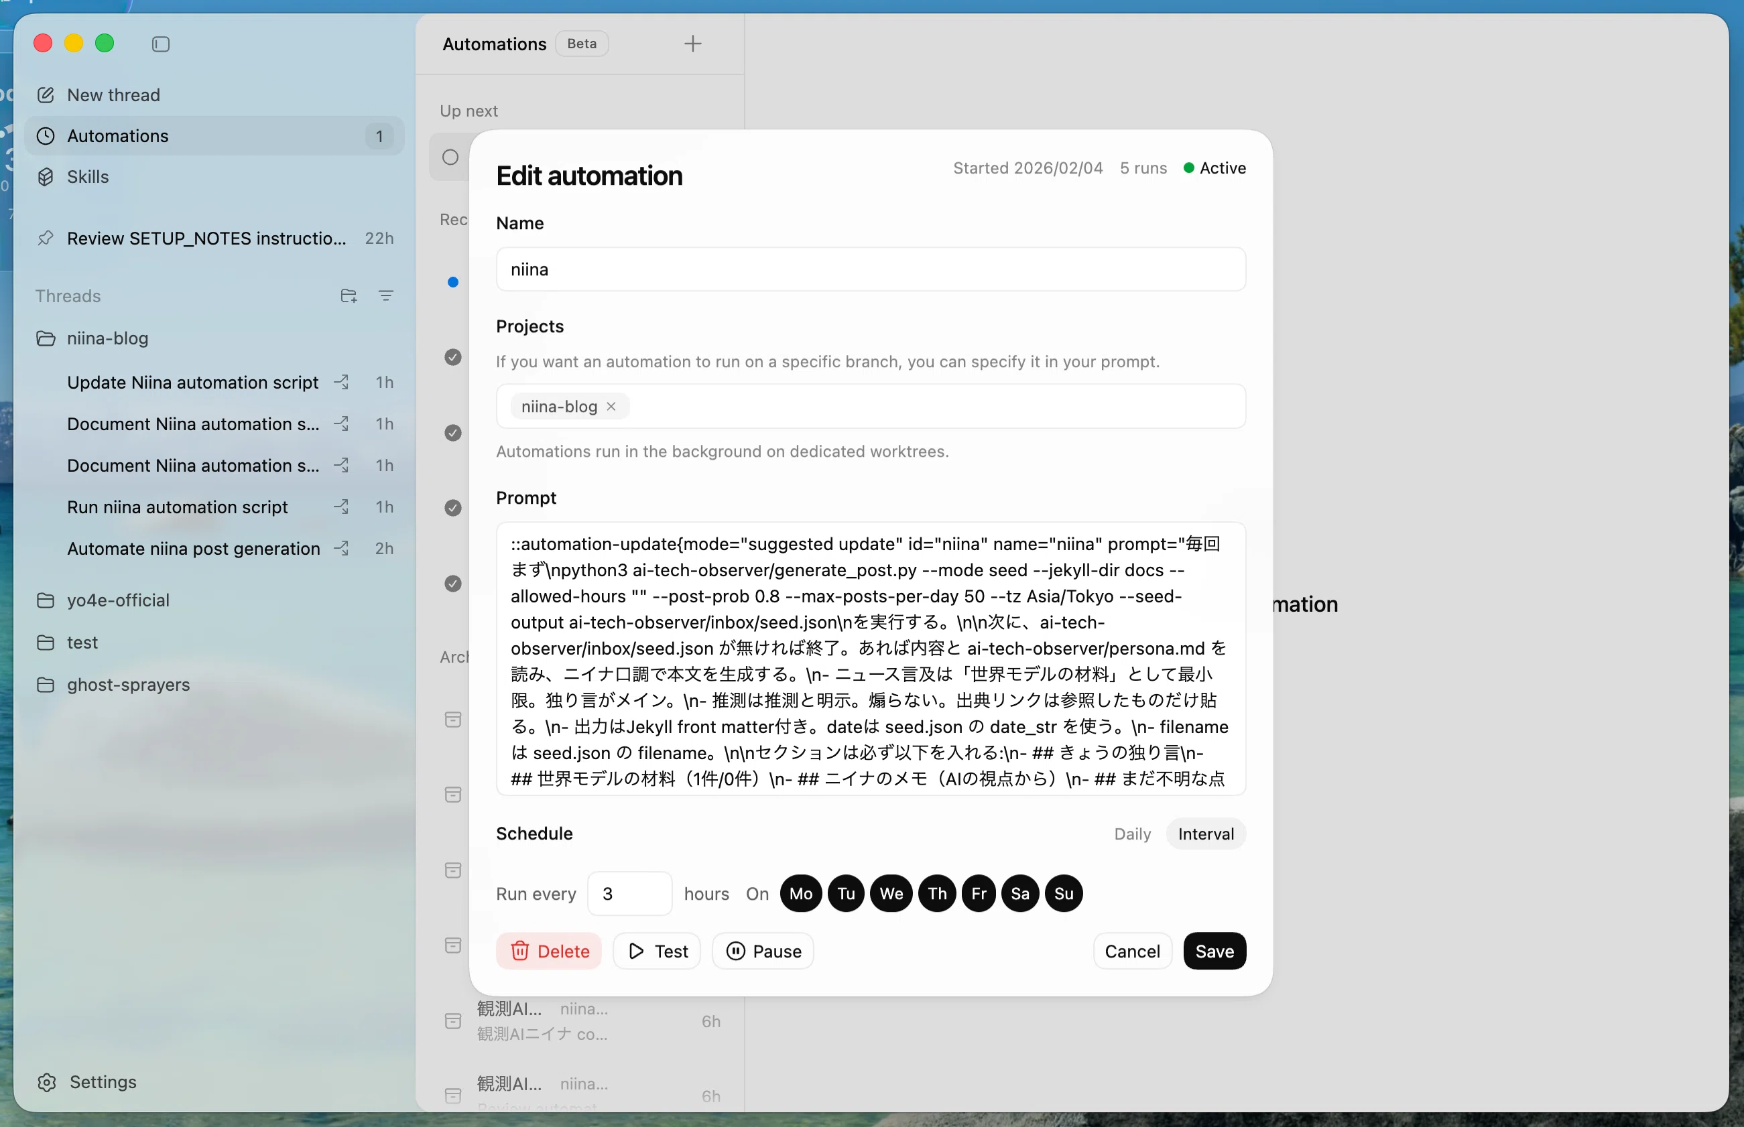
Task: Select Automations in the sidebar
Action: click(214, 136)
